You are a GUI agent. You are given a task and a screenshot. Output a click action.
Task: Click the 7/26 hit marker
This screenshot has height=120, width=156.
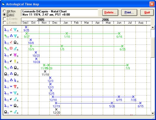(133, 97)
